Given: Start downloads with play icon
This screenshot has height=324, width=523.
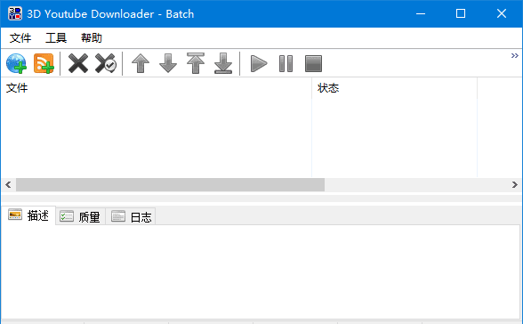Looking at the screenshot, I should (x=259, y=63).
